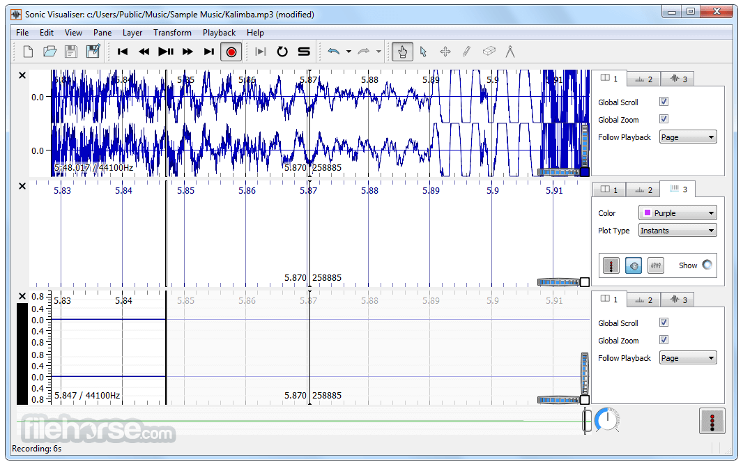This screenshot has height=464, width=743.
Task: Click the vertical zoom thumbwheel in bottom pane
Action: [x=585, y=373]
